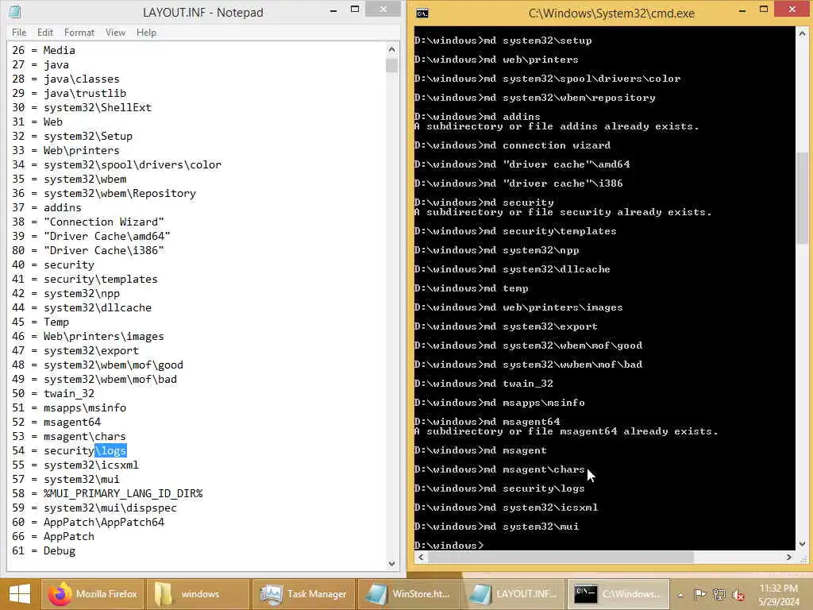The width and height of the screenshot is (813, 610).
Task: Click line "61 = Debug" in Notepad
Action: click(x=44, y=551)
